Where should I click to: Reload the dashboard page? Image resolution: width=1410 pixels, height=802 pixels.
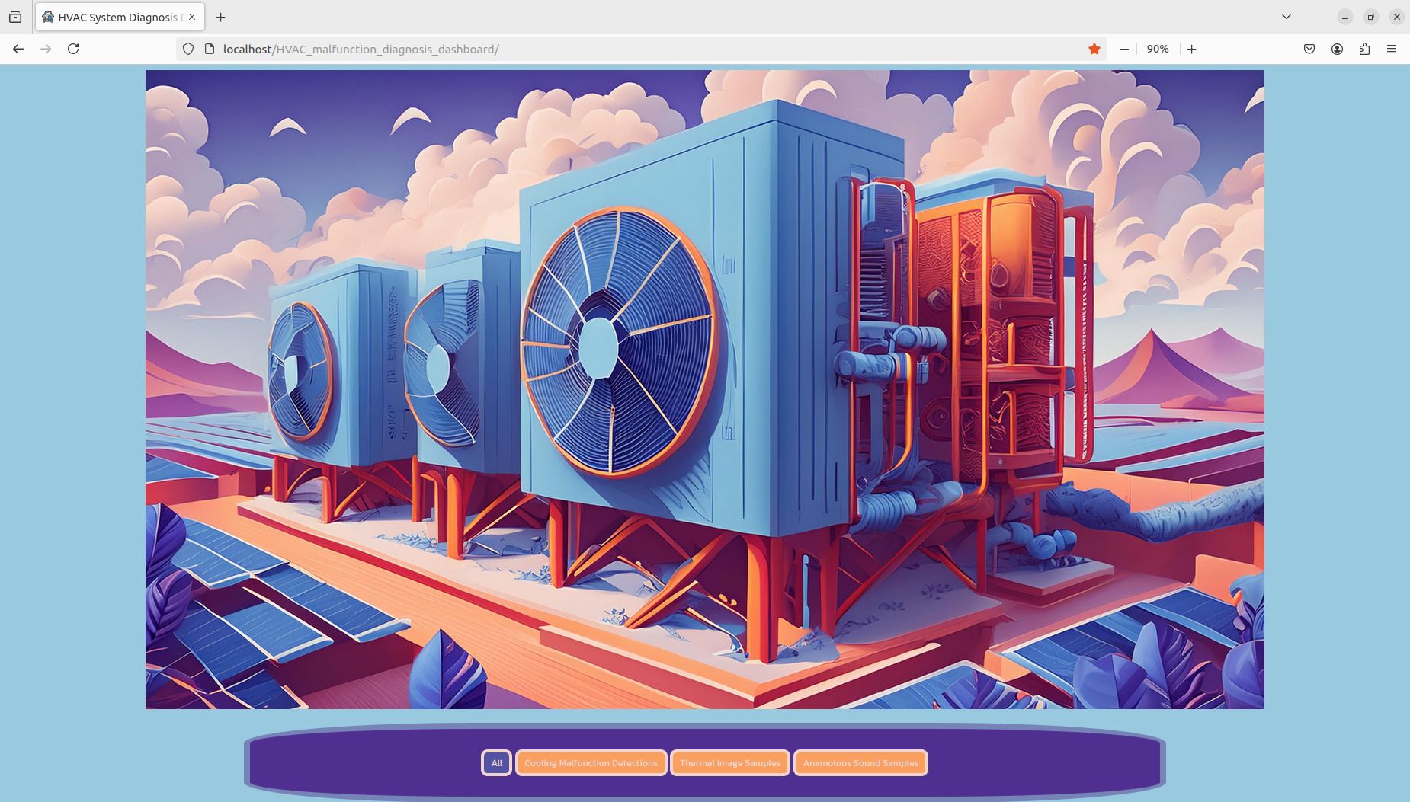click(73, 48)
